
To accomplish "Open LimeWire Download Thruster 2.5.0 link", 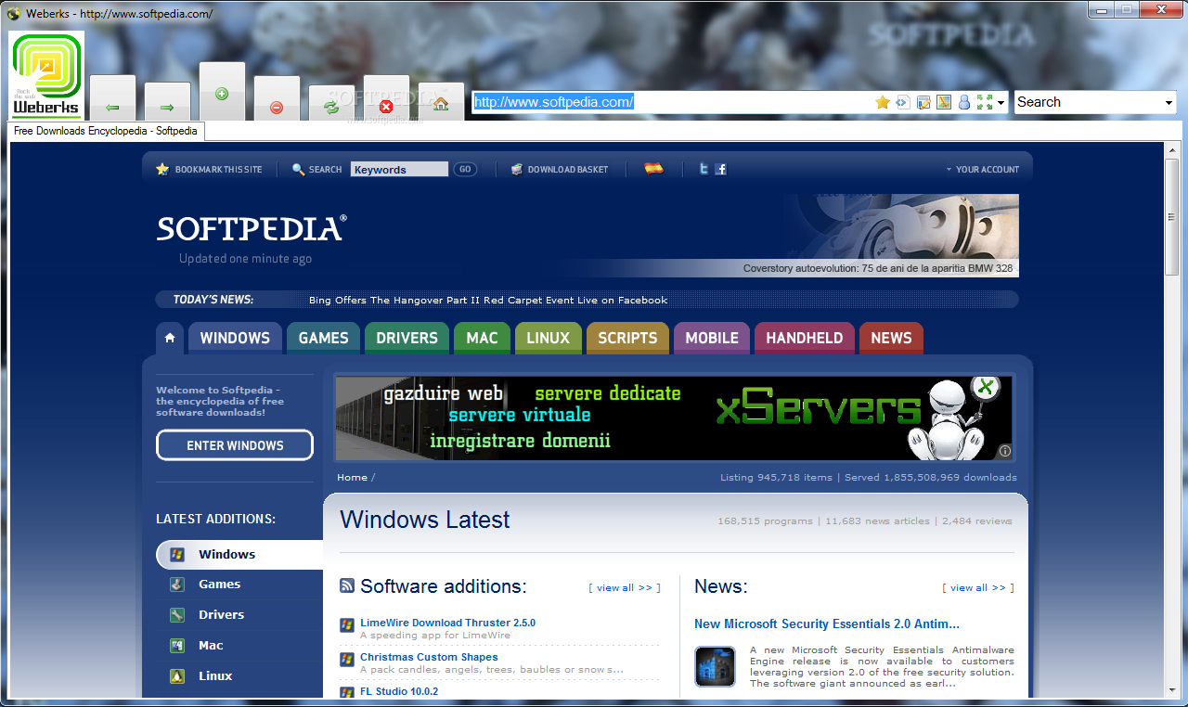I will (x=447, y=623).
